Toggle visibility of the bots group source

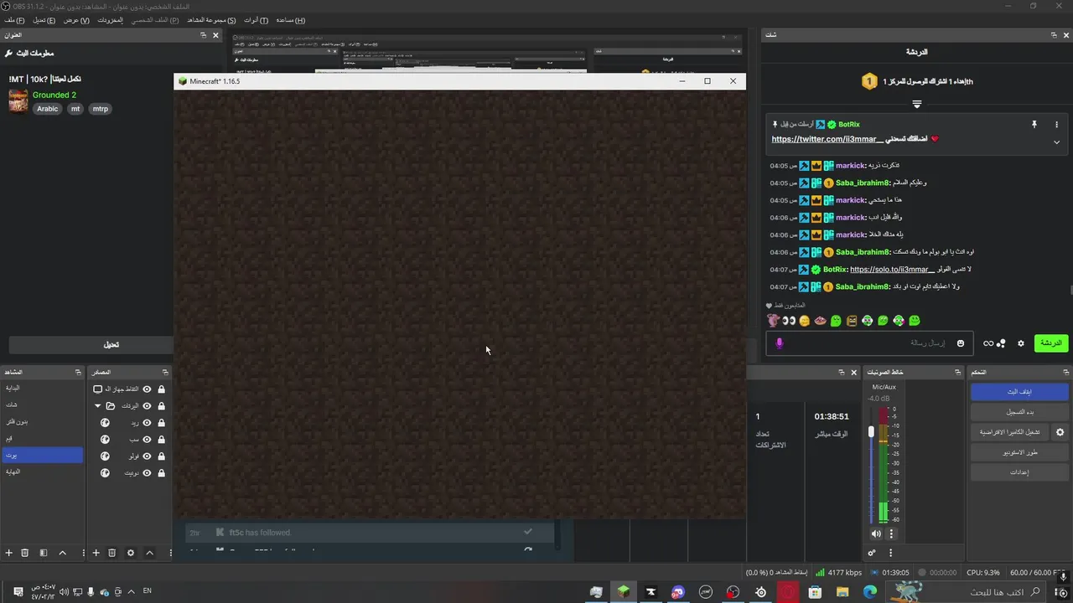[147, 406]
